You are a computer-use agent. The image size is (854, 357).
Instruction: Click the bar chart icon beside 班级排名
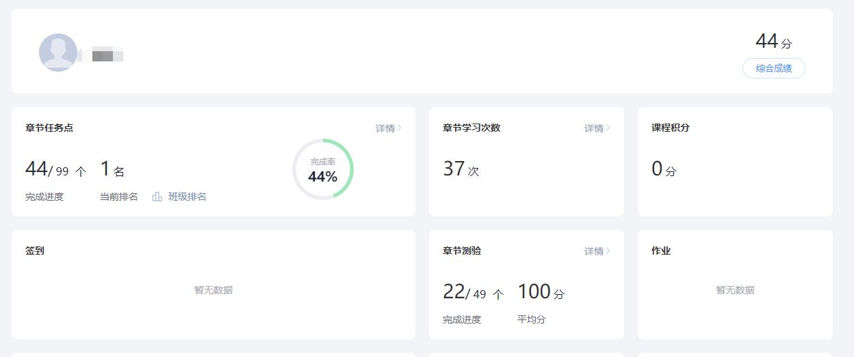157,197
